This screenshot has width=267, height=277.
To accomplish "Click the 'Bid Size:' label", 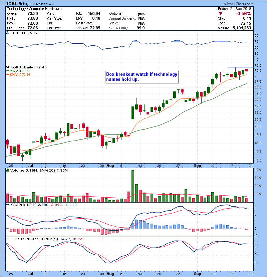I will tap(54, 28).
